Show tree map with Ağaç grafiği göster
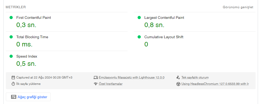The width and height of the screenshot is (267, 104). (x=28, y=97)
